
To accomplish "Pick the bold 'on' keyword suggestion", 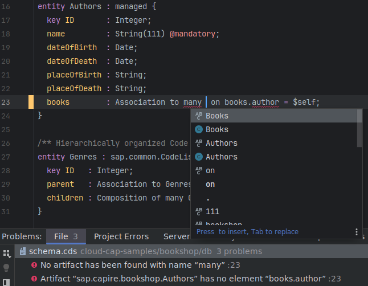I will tap(273, 185).
